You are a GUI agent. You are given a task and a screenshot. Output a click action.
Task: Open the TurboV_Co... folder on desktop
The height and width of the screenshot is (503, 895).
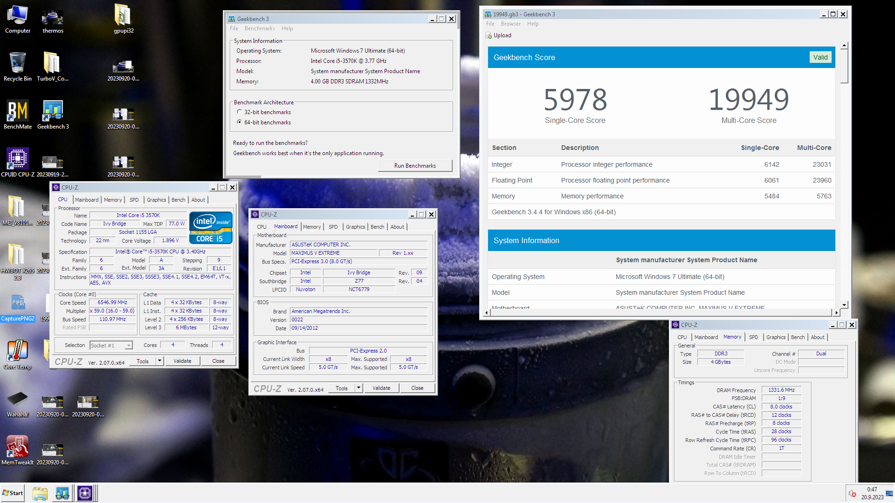pyautogui.click(x=53, y=67)
